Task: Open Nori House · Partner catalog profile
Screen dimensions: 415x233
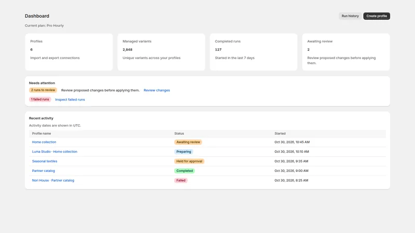Action: (x=53, y=180)
